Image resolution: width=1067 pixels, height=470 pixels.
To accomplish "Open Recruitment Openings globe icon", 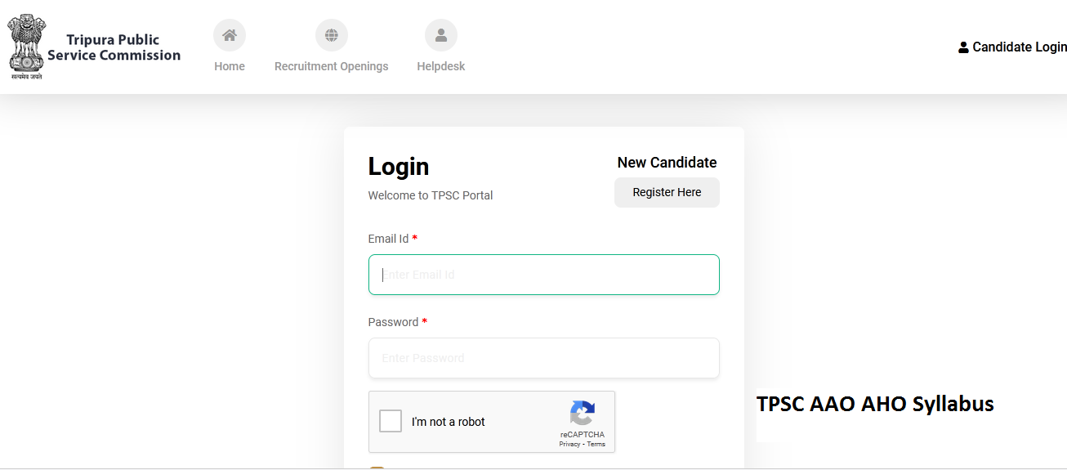I will click(x=332, y=35).
